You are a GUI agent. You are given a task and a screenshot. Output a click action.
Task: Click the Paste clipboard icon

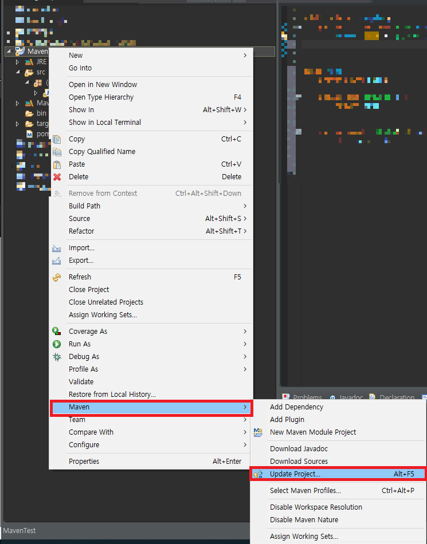point(57,164)
